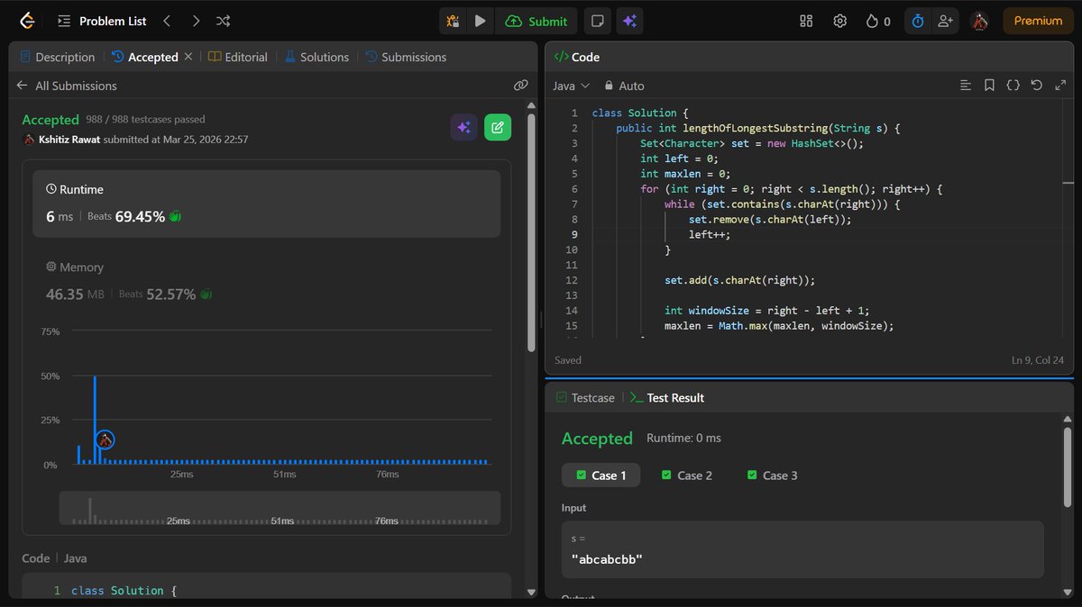The image size is (1082, 607).
Task: Pick a random problem shuffle icon
Action: coord(224,21)
